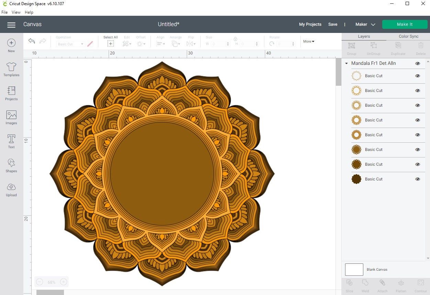Hide the top Basic Cut layer
The image size is (430, 295).
tap(418, 76)
